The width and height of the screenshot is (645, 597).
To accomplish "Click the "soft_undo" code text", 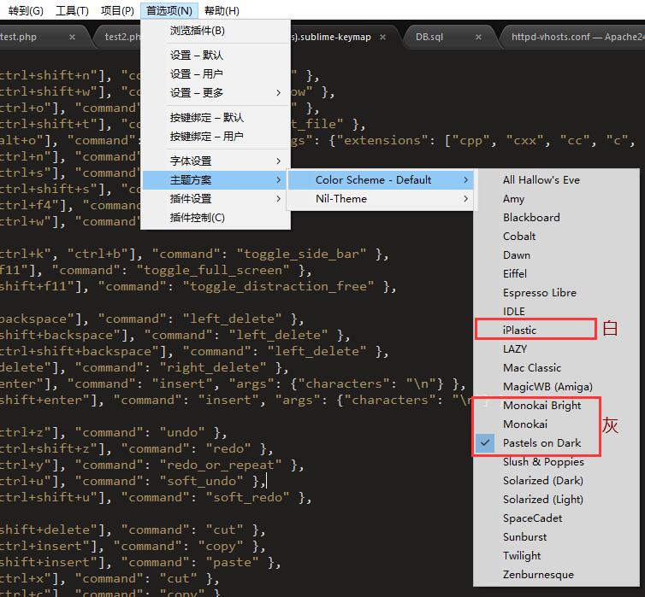I will (x=202, y=481).
